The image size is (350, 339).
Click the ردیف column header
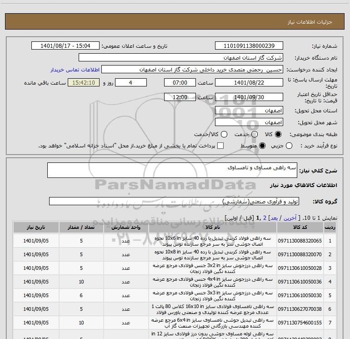(330, 227)
